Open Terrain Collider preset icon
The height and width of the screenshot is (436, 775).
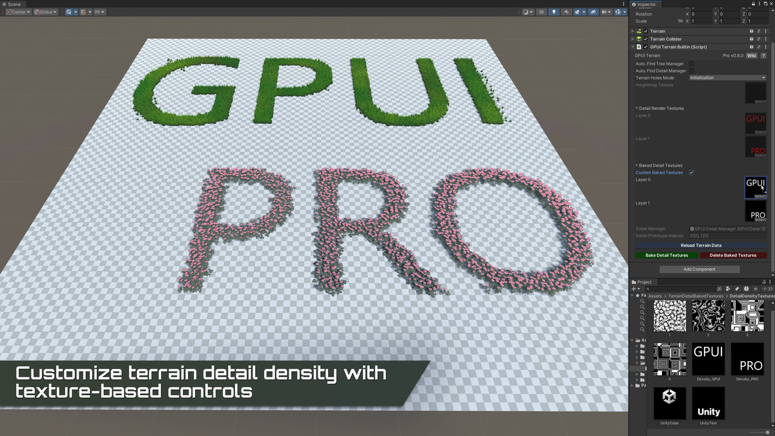point(759,39)
